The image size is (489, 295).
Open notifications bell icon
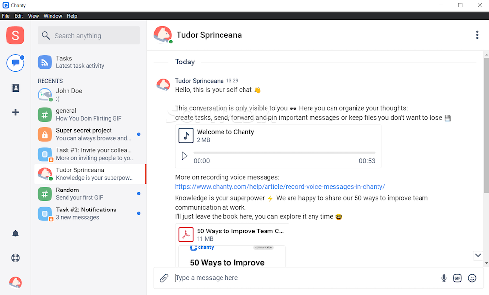point(15,233)
